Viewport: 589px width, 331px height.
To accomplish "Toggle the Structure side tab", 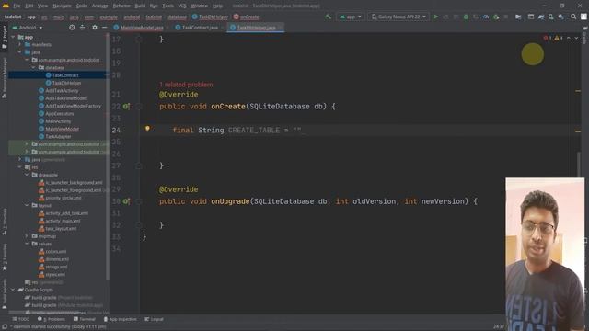I will pos(5,223).
